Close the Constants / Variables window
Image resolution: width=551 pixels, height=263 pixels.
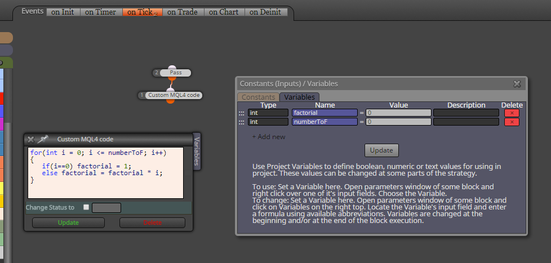pyautogui.click(x=517, y=84)
